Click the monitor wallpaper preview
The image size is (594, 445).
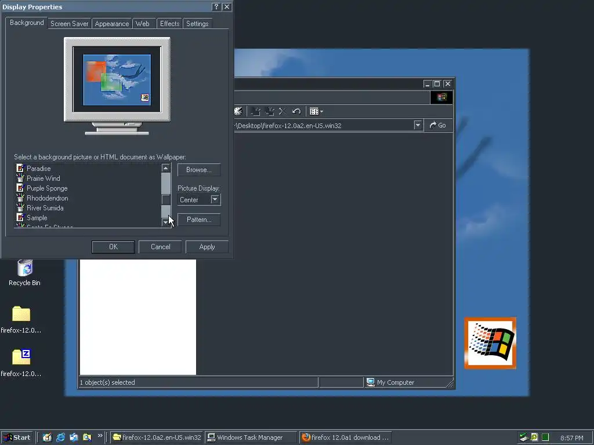[117, 79]
